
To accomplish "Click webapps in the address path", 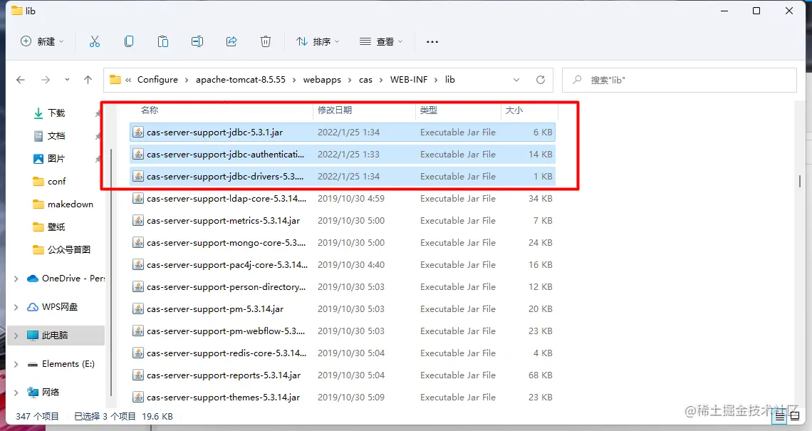I will tap(322, 80).
